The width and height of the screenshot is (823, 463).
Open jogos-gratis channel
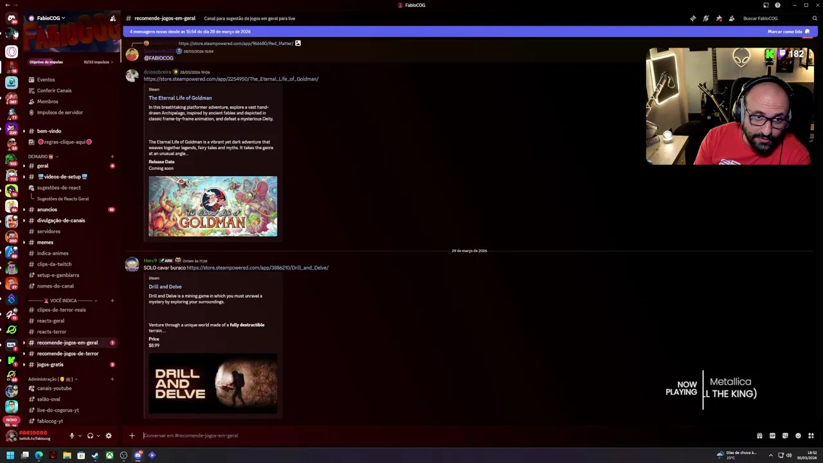tap(50, 365)
